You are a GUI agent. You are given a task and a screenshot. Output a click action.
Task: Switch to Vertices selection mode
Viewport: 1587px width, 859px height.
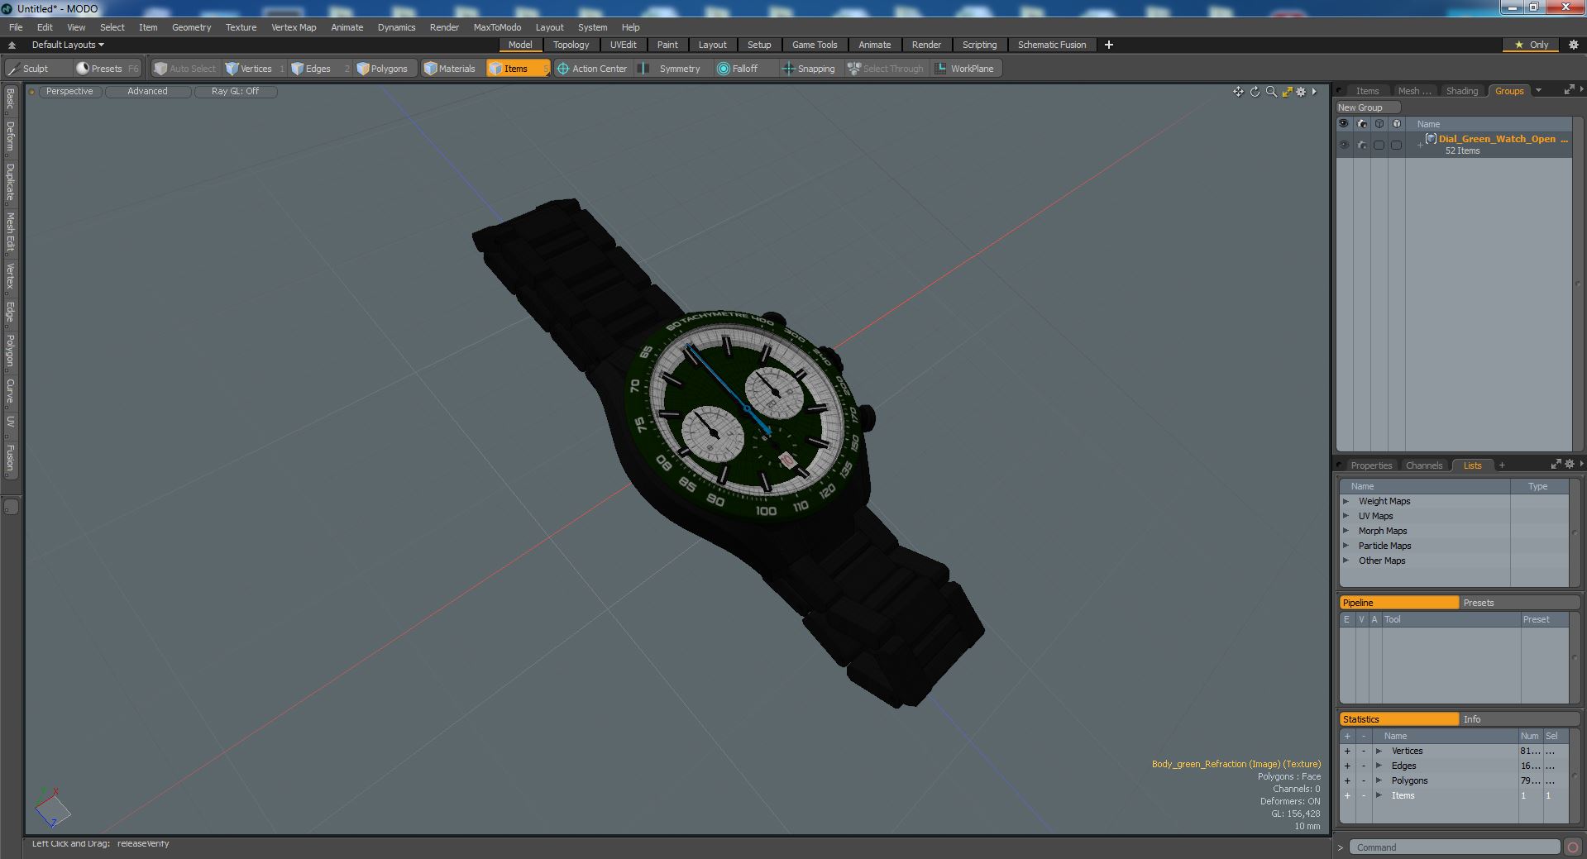(x=256, y=69)
